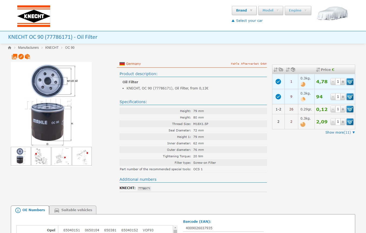Switch to the OE Numbers tab

pos(30,210)
